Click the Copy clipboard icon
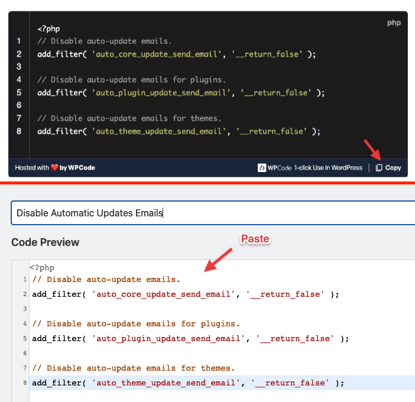Image resolution: width=415 pixels, height=402 pixels. coord(379,168)
